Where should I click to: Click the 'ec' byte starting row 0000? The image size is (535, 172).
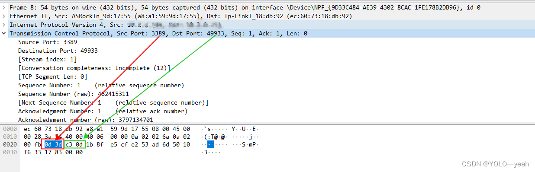click(x=27, y=129)
